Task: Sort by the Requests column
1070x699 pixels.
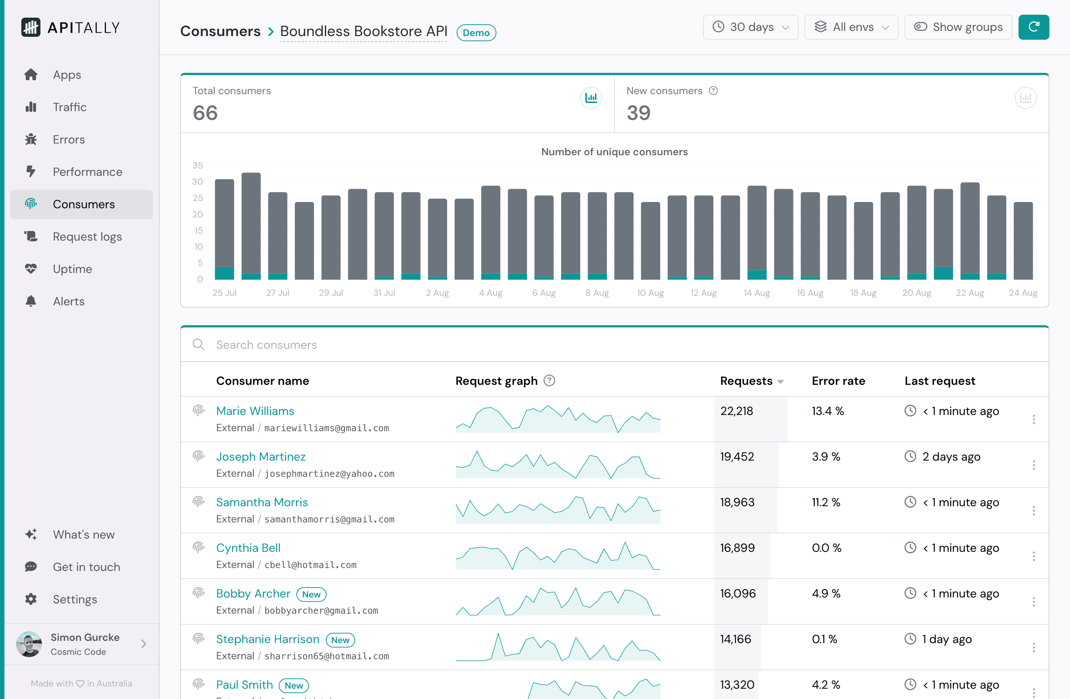Action: [x=752, y=381]
